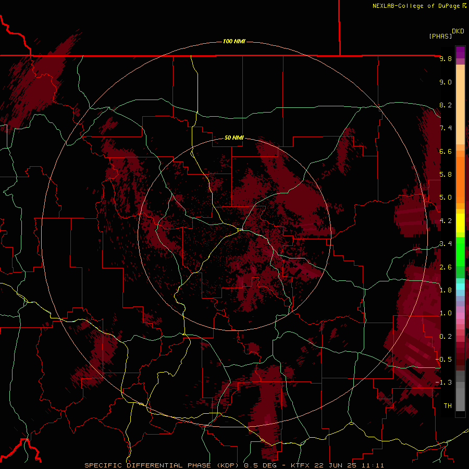The image size is (469, 469).
Task: Click the 0.2 value on the color scale
Action: [x=446, y=337]
